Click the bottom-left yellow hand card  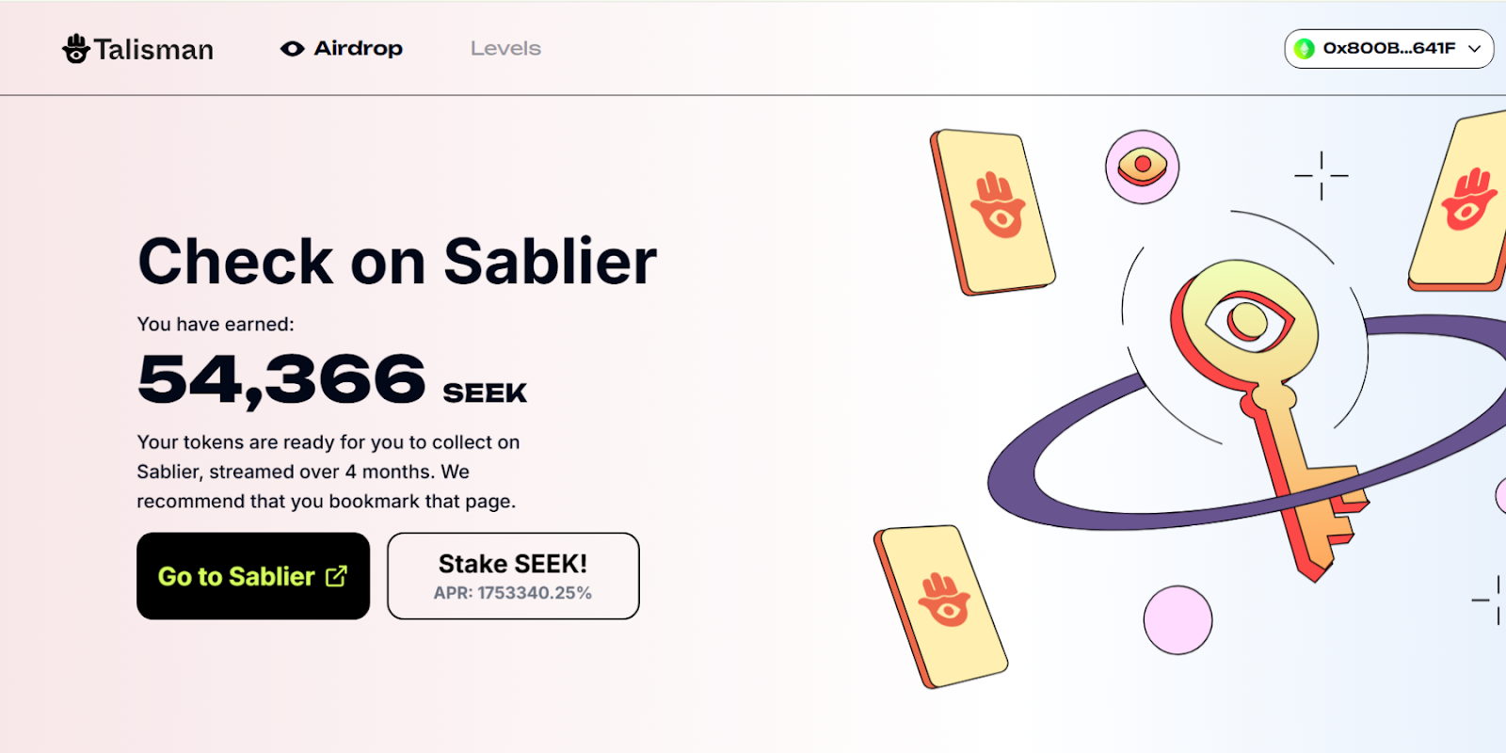(940, 605)
